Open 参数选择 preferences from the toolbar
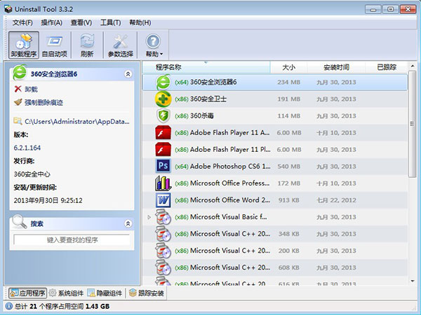This screenshot has width=421, height=315. click(x=120, y=45)
